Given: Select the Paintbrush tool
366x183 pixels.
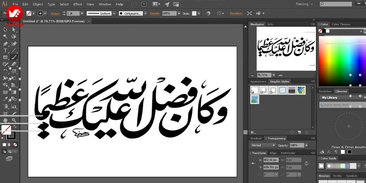Looking at the screenshot, I should [14, 57].
